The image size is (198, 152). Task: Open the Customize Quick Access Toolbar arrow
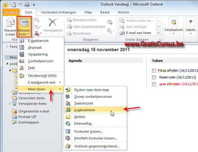tap(34, 5)
